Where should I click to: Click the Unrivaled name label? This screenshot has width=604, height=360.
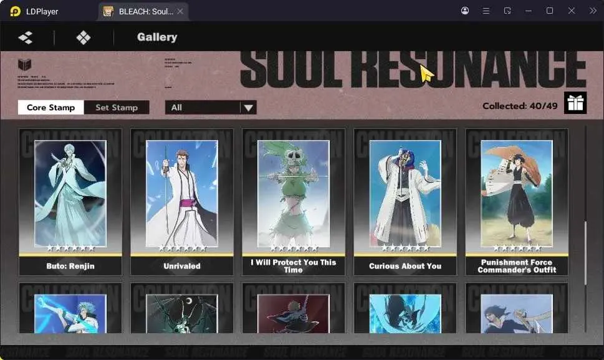[182, 266]
